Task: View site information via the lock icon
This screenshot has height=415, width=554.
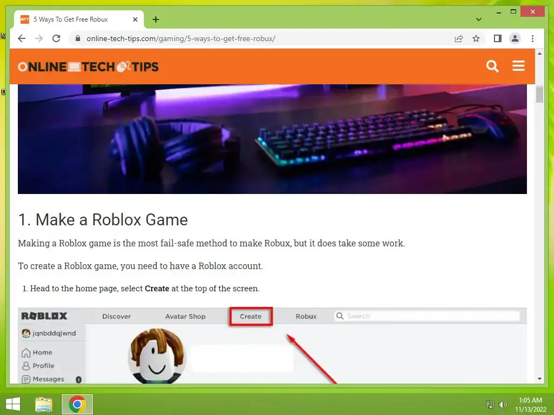Action: 78,38
